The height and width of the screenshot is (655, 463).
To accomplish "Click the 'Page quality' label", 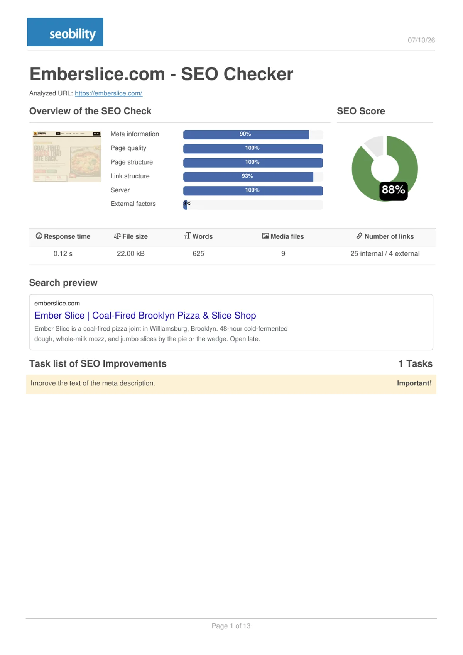I will [128, 148].
